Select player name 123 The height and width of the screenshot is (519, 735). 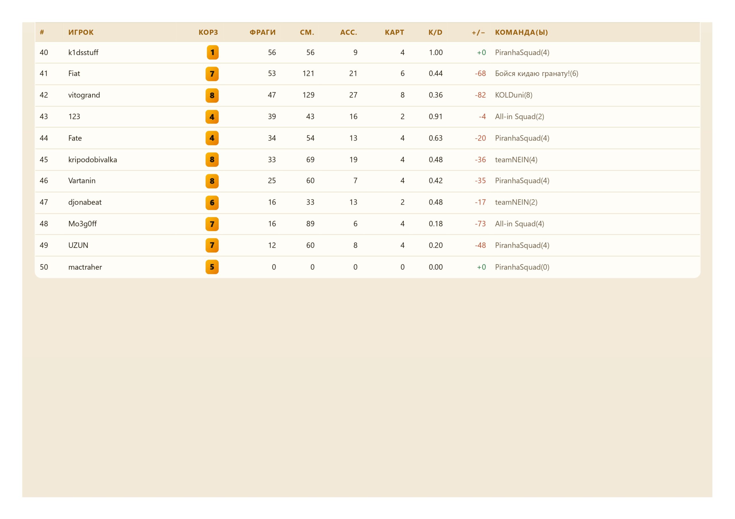74,116
